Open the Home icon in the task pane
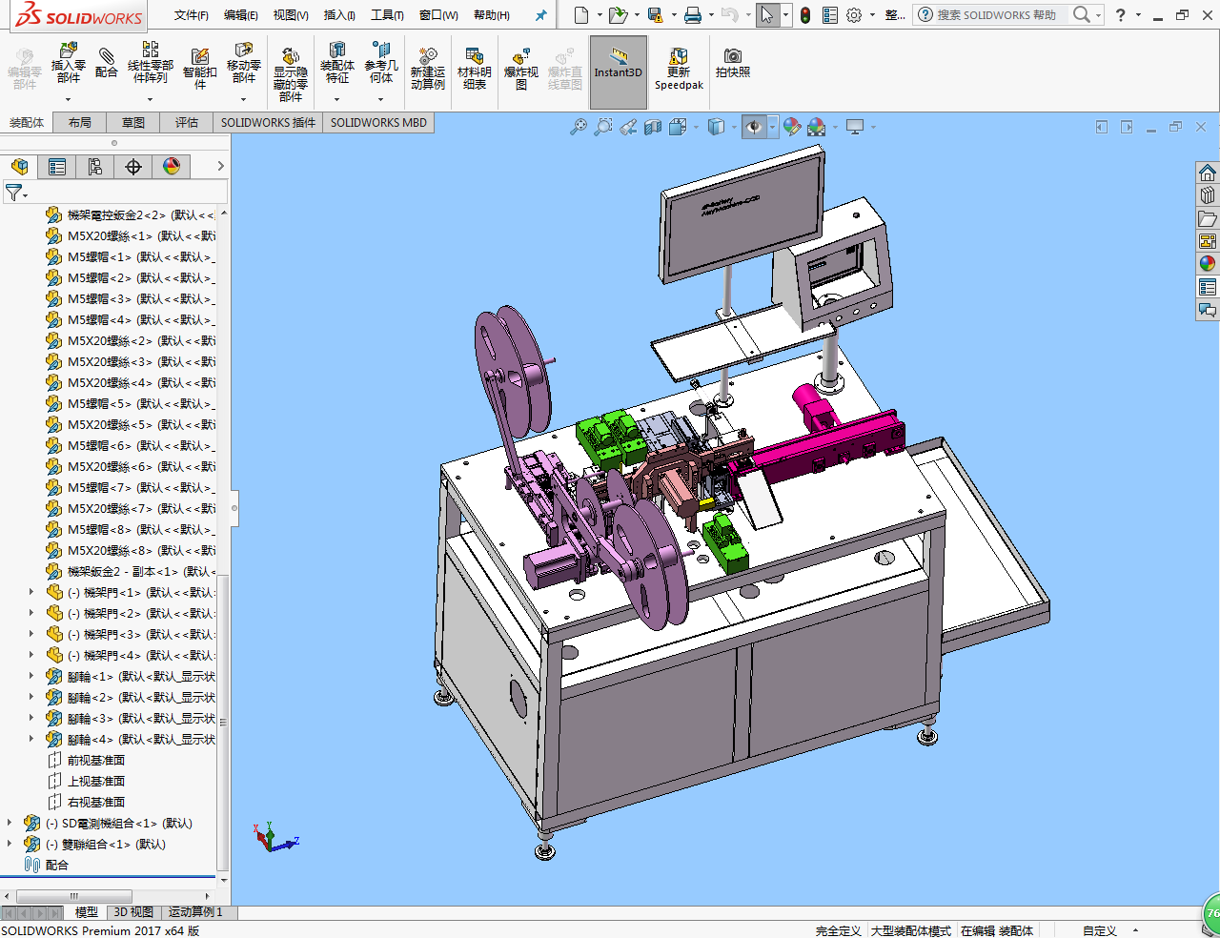 pyautogui.click(x=1208, y=173)
